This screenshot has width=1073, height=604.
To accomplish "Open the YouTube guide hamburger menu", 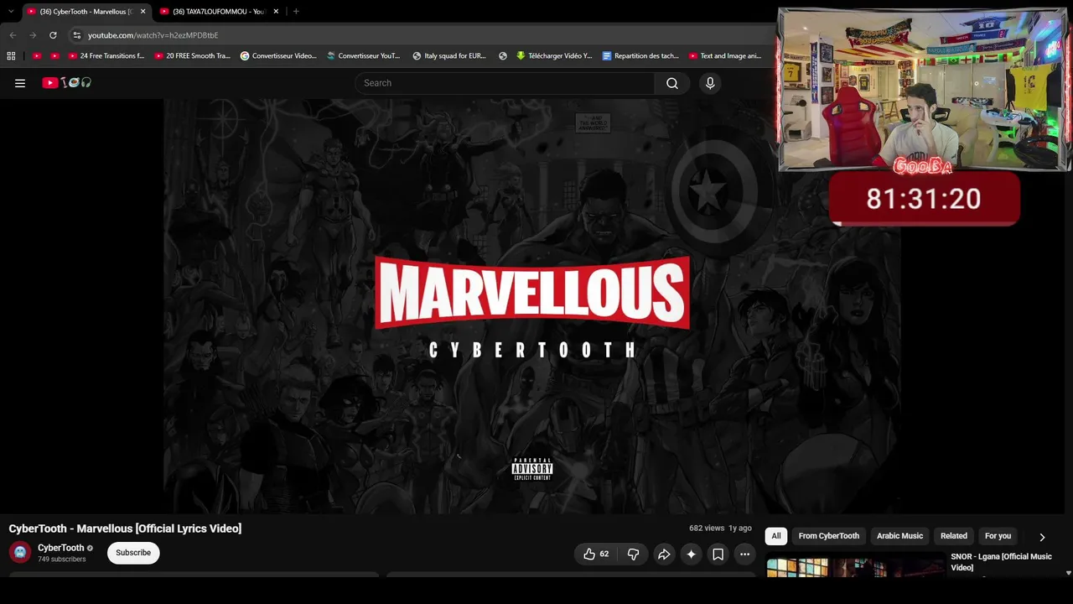I will tap(20, 83).
